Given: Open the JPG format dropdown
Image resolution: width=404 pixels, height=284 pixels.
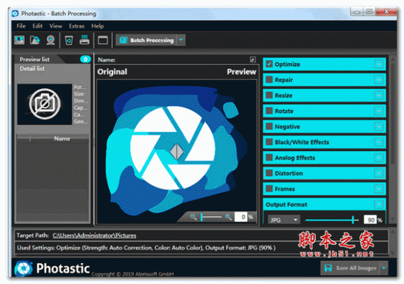Looking at the screenshot, I should [x=283, y=220].
